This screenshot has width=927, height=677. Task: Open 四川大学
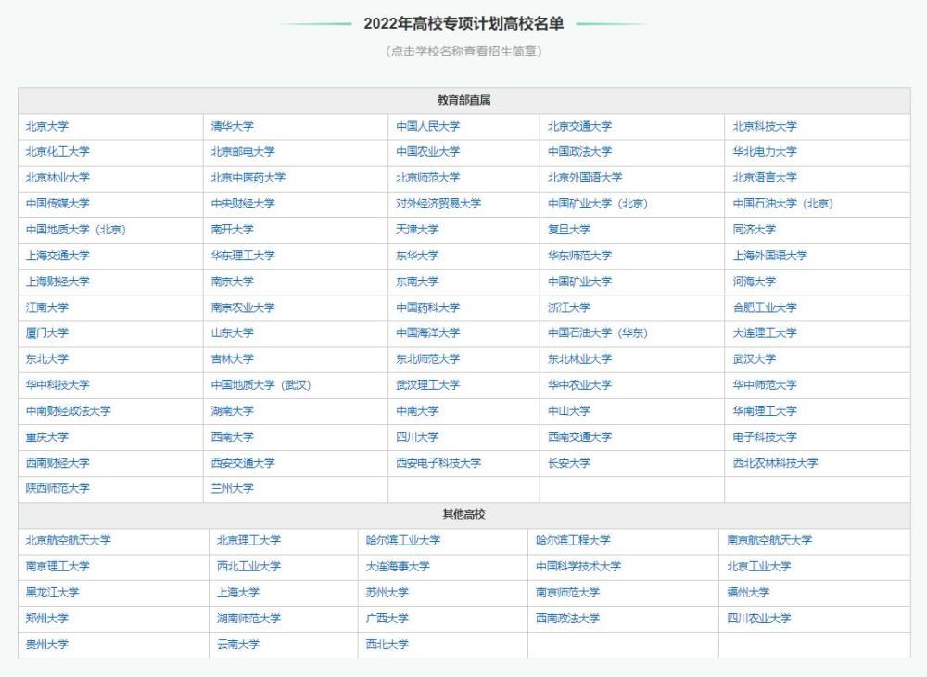tap(417, 437)
